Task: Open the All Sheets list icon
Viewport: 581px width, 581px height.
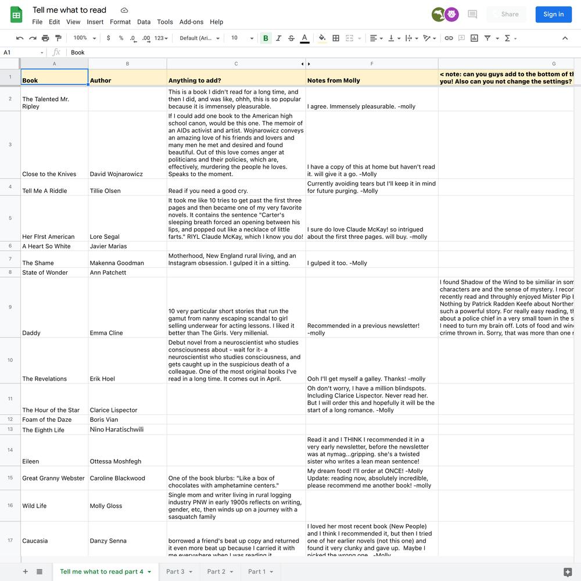Action: (x=40, y=571)
